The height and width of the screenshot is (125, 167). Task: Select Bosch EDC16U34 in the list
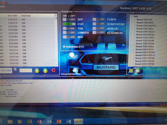click(x=145, y=35)
